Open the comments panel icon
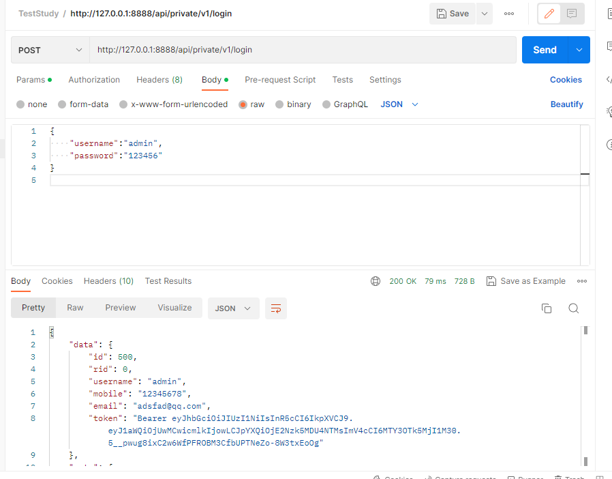612x479 pixels. (x=572, y=14)
